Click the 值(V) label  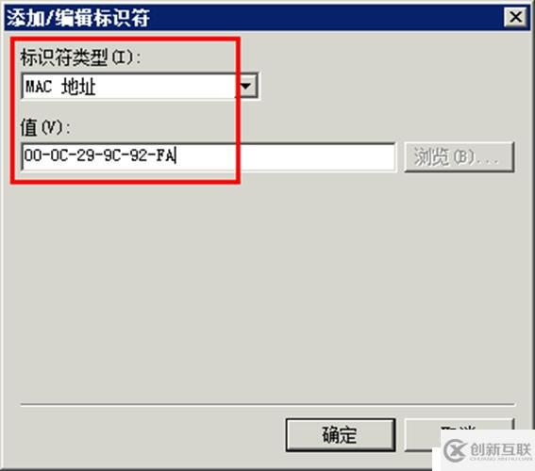pyautogui.click(x=45, y=128)
